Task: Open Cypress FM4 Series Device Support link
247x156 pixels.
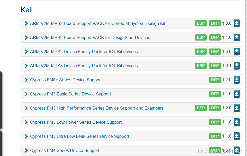Action: click(65, 151)
